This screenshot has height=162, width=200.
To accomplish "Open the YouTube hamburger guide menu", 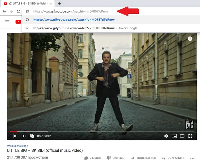I will click(x=7, y=22).
